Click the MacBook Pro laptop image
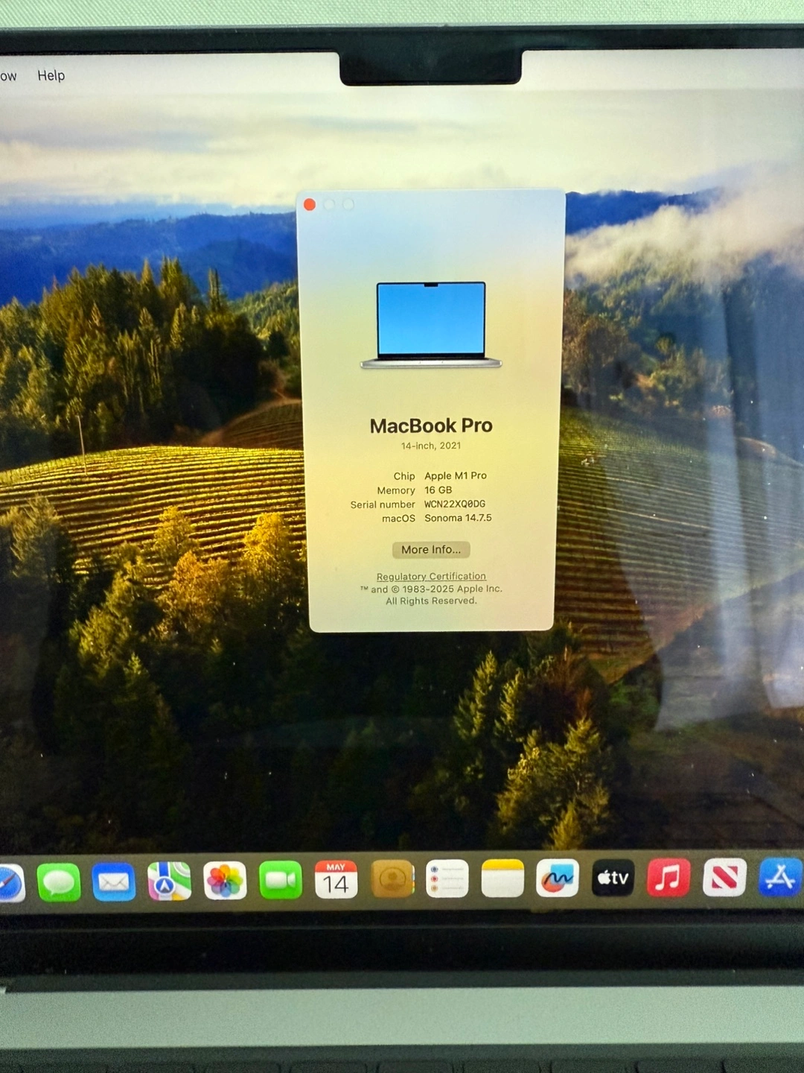Image resolution: width=804 pixels, height=1073 pixels. click(431, 324)
